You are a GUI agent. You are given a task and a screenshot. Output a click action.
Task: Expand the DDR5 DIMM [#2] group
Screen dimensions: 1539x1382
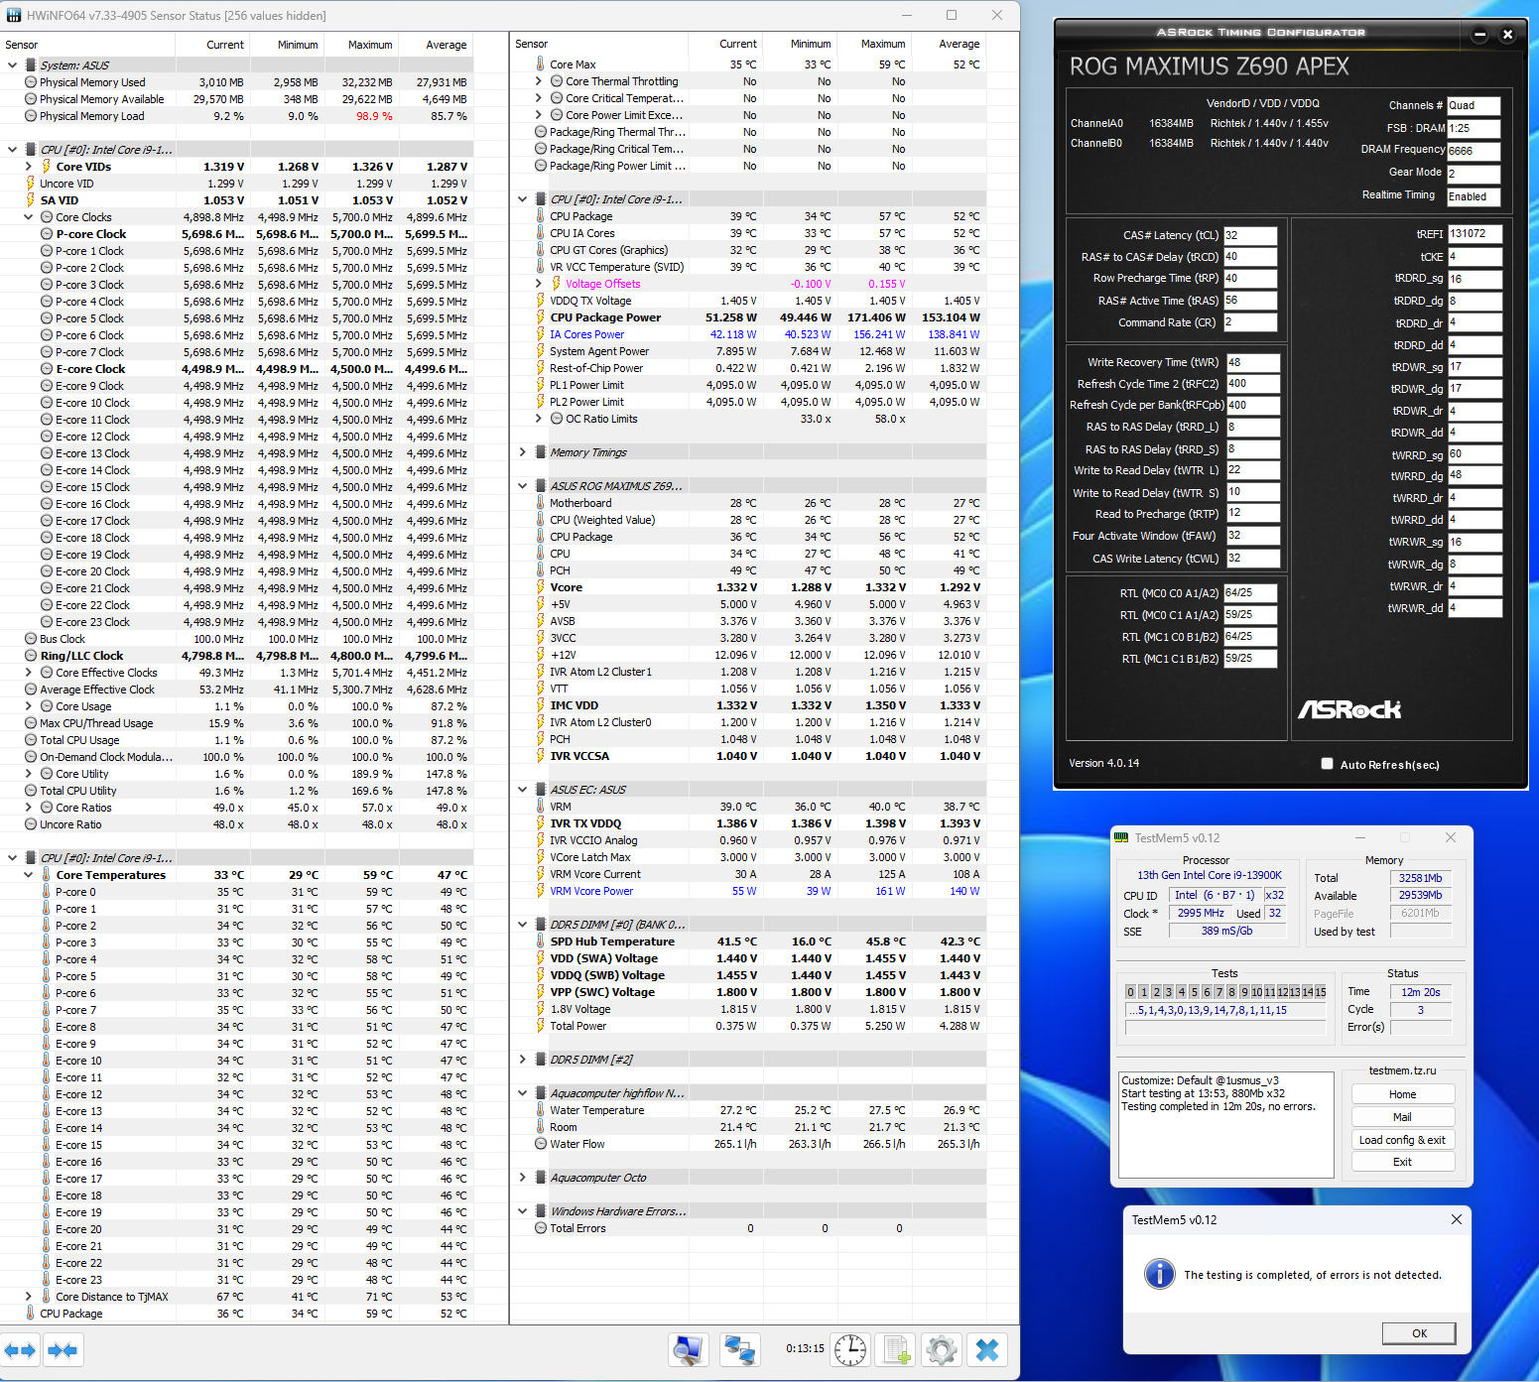pyautogui.click(x=523, y=1060)
